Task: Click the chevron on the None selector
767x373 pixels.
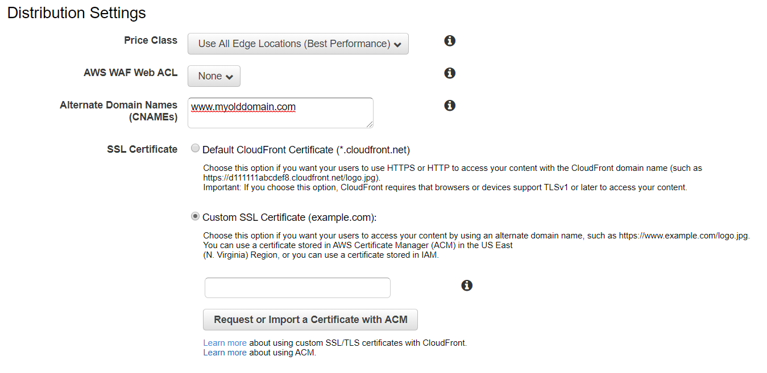Action: tap(229, 76)
